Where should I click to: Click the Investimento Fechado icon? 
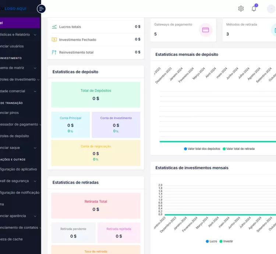tap(54, 39)
